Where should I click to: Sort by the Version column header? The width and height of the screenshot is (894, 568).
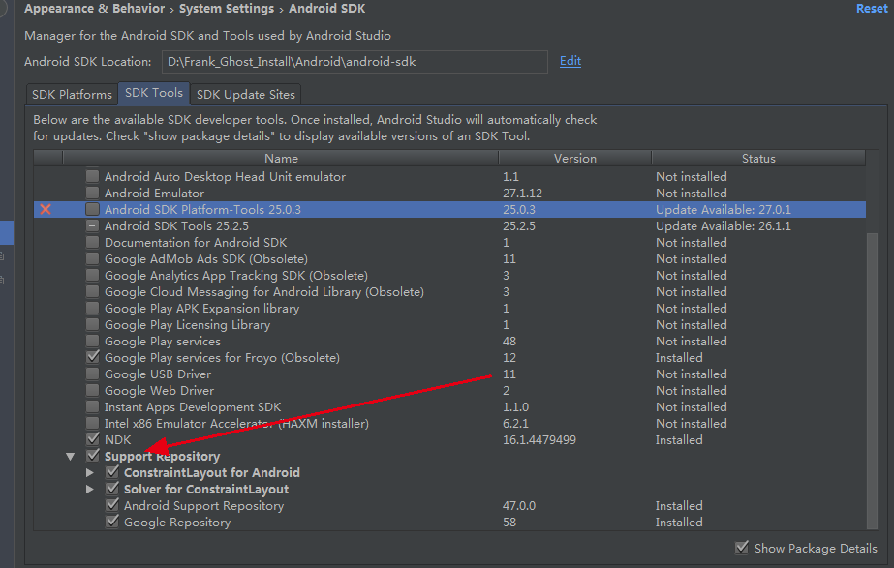tap(574, 159)
